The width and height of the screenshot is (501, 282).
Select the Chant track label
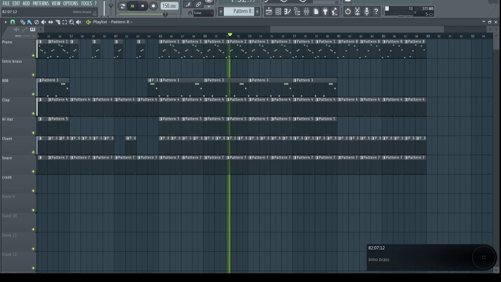point(7,139)
